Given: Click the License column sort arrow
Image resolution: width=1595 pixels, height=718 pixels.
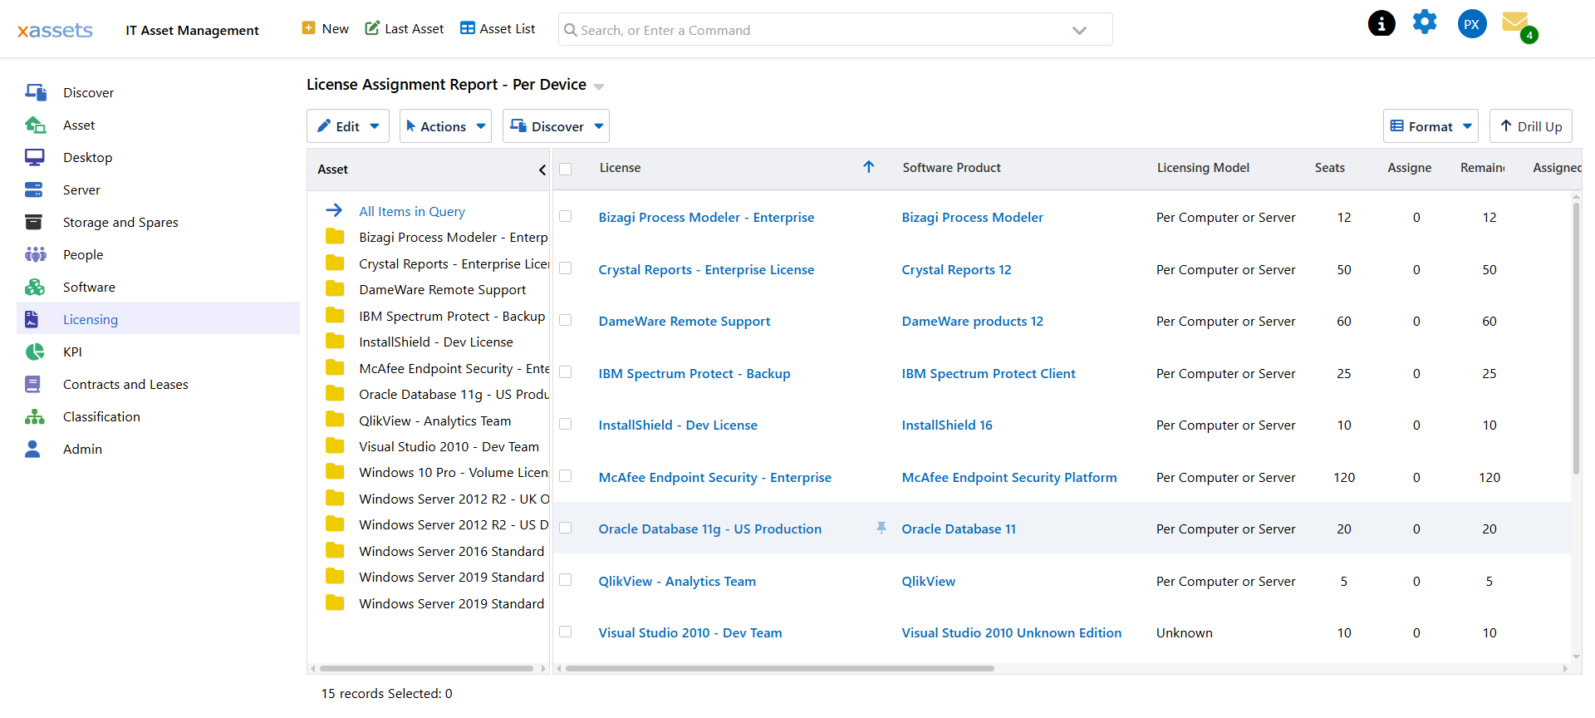Looking at the screenshot, I should 869,167.
